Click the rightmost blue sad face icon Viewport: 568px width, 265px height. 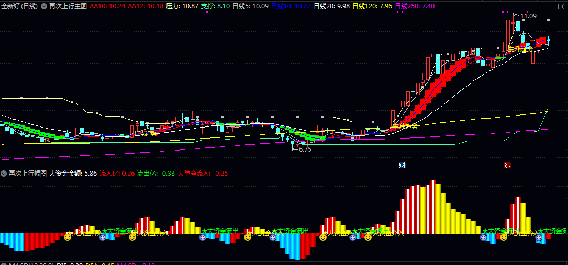coord(539,237)
